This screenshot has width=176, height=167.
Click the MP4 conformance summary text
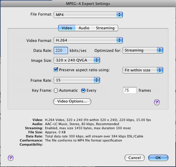[x=84, y=141]
